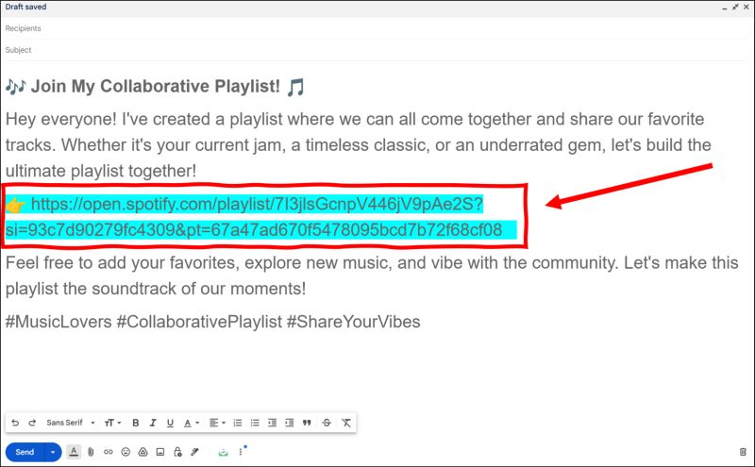Redo the last edit
Image resolution: width=755 pixels, height=467 pixels.
point(32,423)
